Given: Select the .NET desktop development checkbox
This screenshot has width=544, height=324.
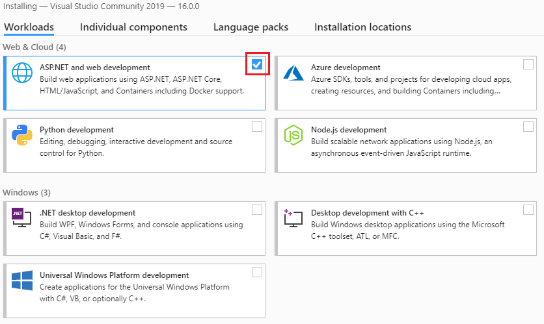Looking at the screenshot, I should click(257, 210).
